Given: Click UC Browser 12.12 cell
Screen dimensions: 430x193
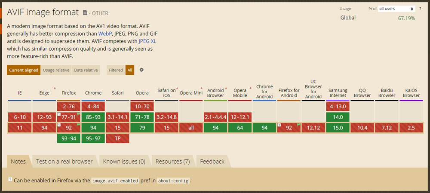Looking at the screenshot, I should coord(313,128).
